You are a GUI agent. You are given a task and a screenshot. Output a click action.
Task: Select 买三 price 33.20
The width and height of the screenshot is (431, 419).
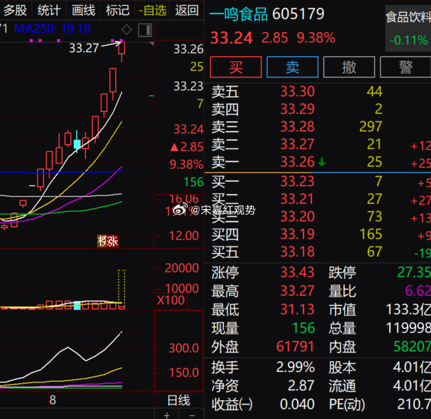coord(298,216)
